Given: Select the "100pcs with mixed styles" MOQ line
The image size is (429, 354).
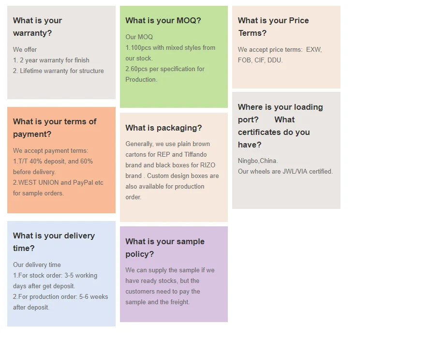Looking at the screenshot, I should point(170,53).
